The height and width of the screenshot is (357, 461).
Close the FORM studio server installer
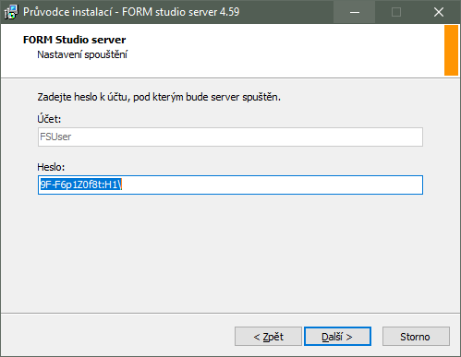tap(439, 12)
